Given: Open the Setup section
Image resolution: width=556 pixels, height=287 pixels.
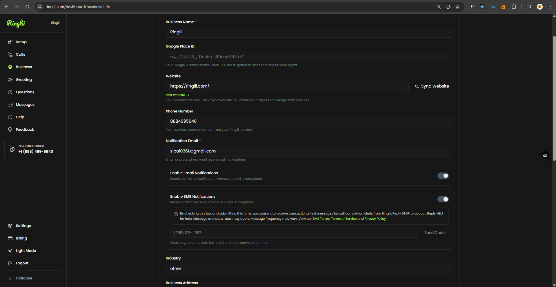Looking at the screenshot, I should click(x=21, y=42).
